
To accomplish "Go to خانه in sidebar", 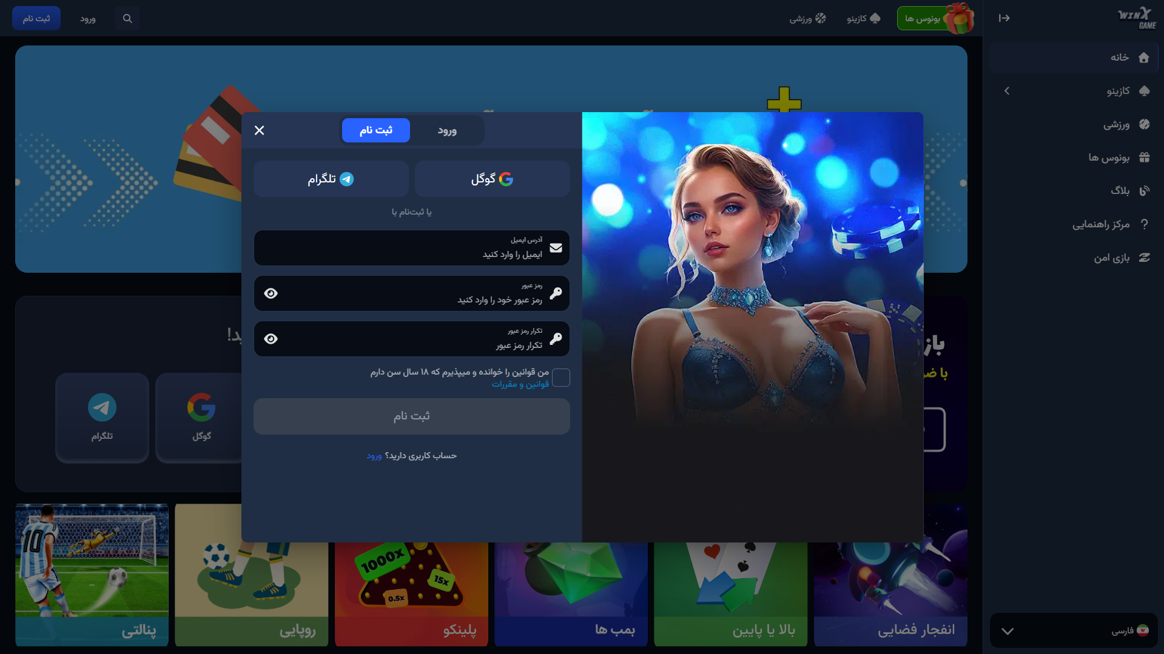I will click(1074, 58).
